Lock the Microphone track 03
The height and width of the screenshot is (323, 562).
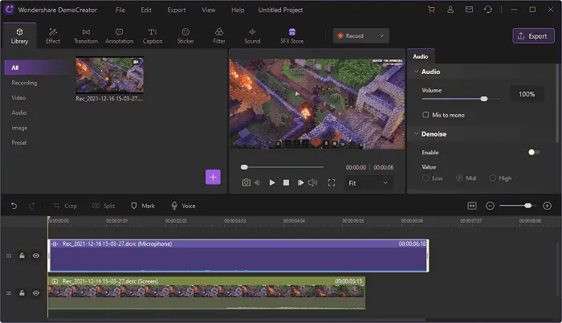coord(22,256)
